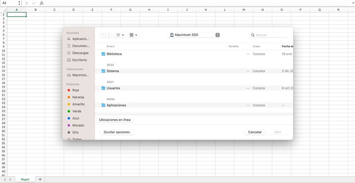This screenshot has height=183, width=355.
Task: Sort by the Tamaño column header
Action: point(233,46)
